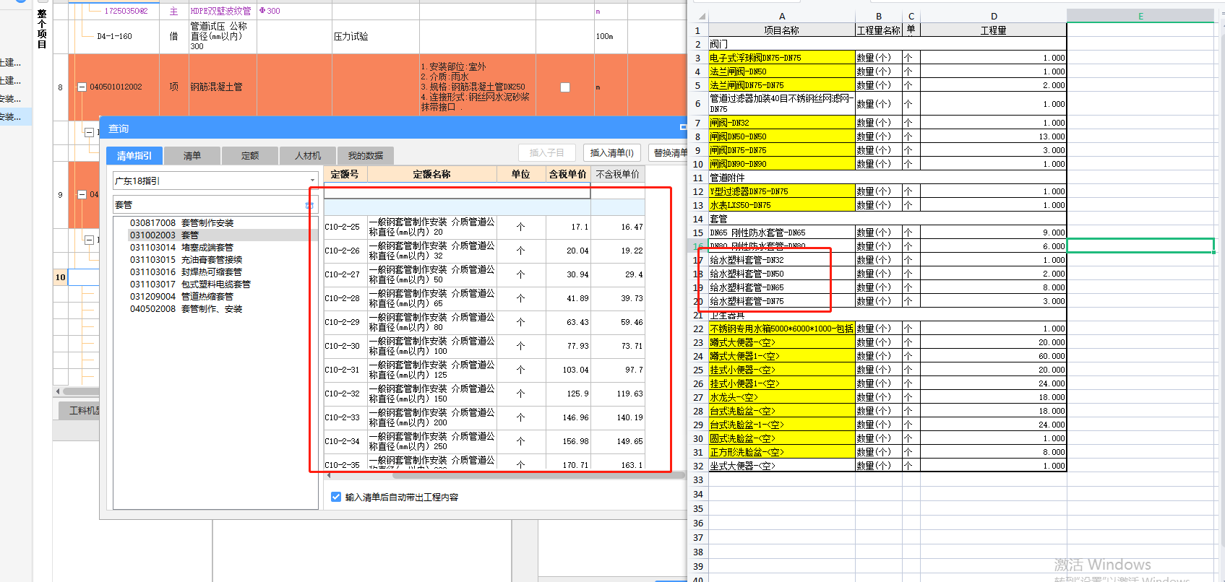Open the 广东18指引 dropdown
The image size is (1225, 582).
(312, 181)
